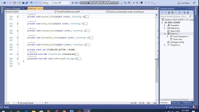Image resolution: width=199 pixels, height=112 pixels.
Task: Select App.config in Solution Explorer
Action: click(x=175, y=31)
